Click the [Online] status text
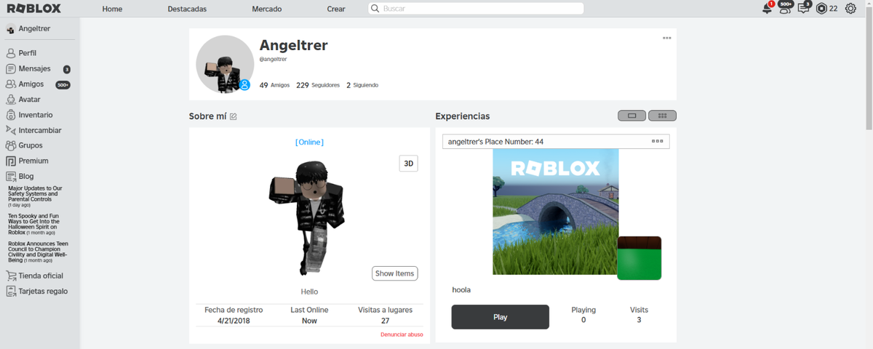 tap(309, 142)
